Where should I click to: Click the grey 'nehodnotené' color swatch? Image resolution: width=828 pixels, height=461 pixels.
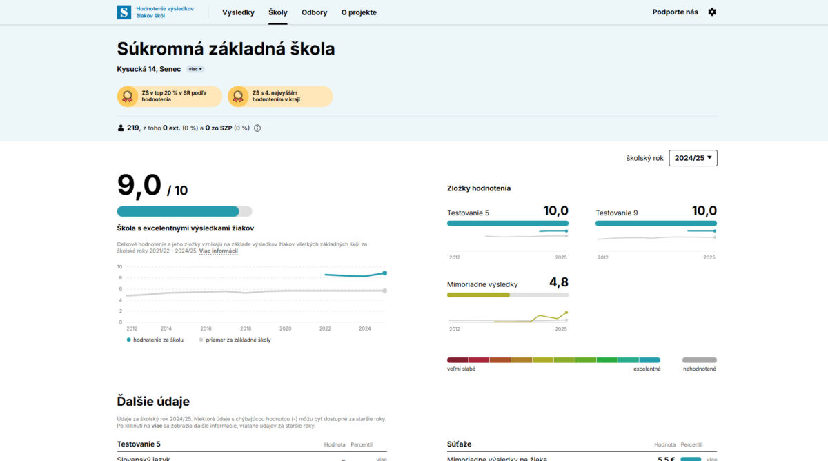[699, 360]
